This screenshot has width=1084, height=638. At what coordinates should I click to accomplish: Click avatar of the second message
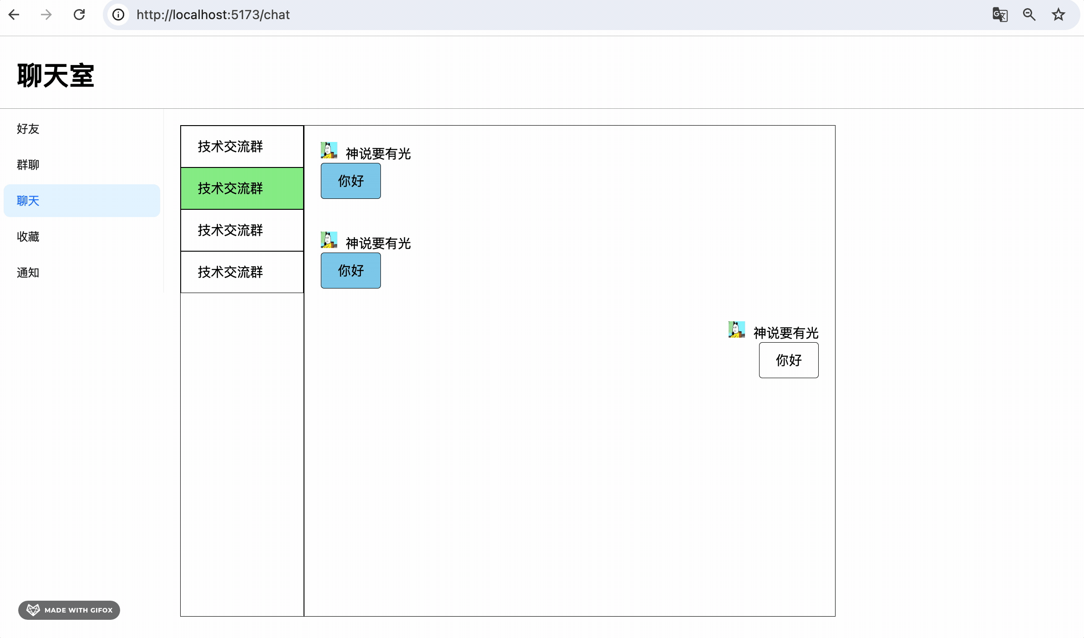329,240
